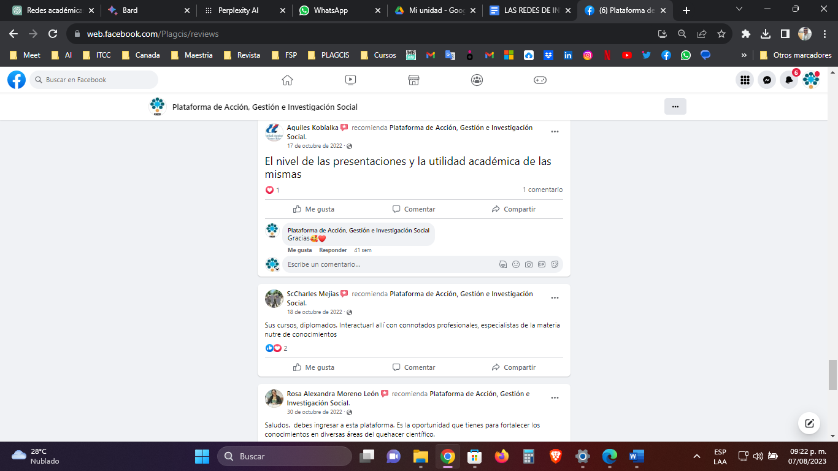Open Facebook Gaming icon
Image resolution: width=838 pixels, height=471 pixels.
[x=540, y=80]
